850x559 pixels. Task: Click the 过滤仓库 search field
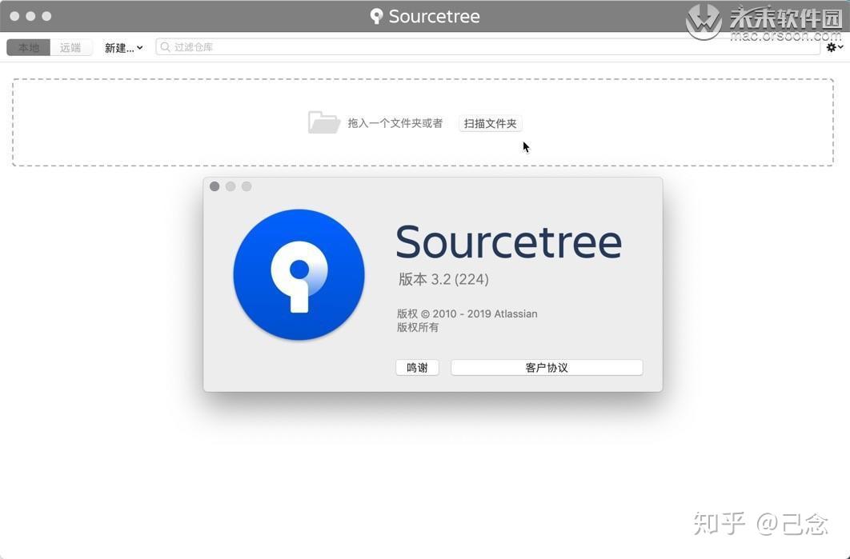487,47
